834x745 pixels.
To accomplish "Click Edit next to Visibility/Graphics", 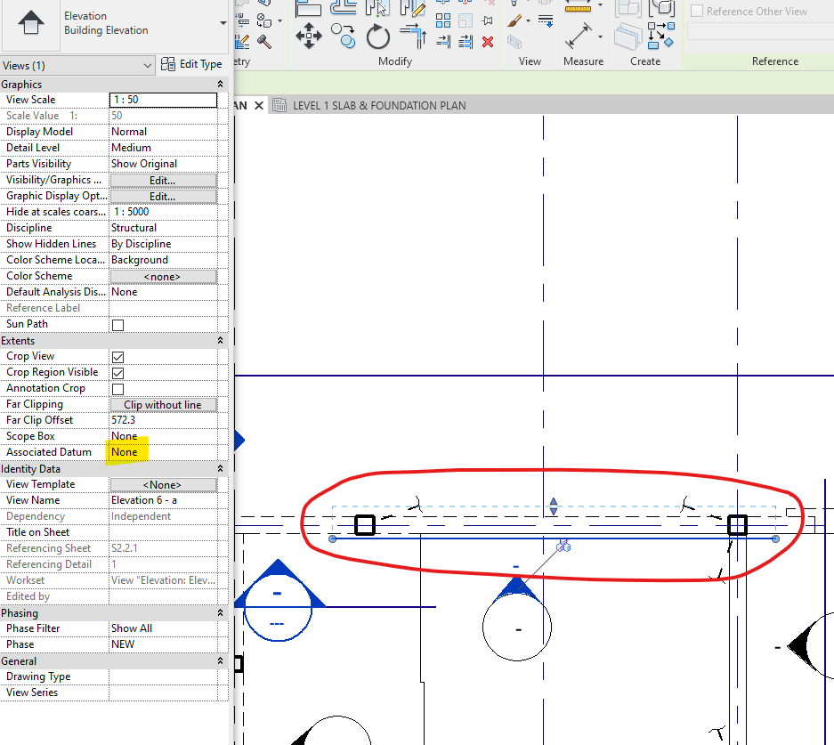I will [163, 179].
